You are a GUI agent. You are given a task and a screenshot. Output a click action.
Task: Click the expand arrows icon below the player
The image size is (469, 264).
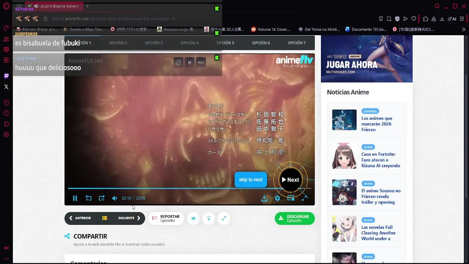pos(224,219)
